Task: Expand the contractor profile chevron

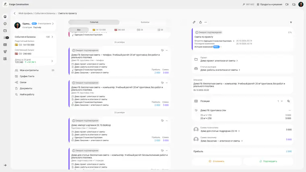Action: (53, 24)
